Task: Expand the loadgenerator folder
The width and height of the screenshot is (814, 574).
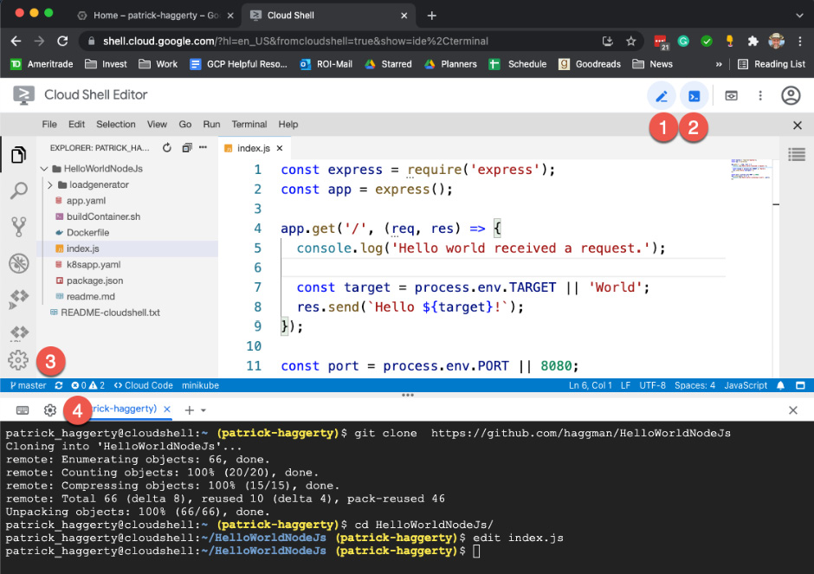Action: pos(51,184)
